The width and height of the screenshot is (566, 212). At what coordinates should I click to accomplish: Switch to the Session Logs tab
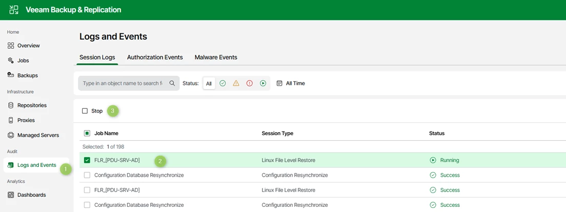click(97, 57)
